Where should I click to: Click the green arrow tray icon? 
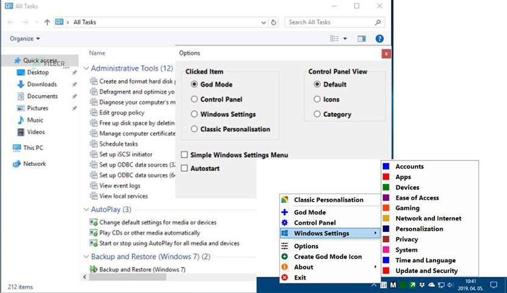[412, 285]
